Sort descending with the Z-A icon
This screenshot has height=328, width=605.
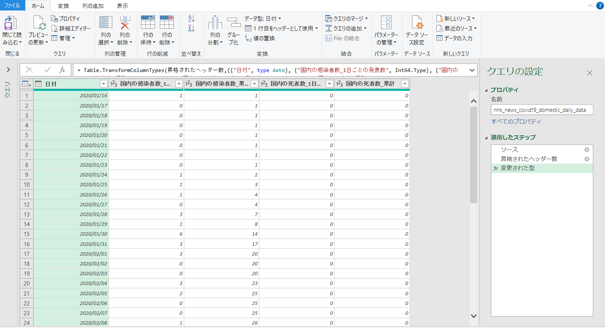pos(191,28)
